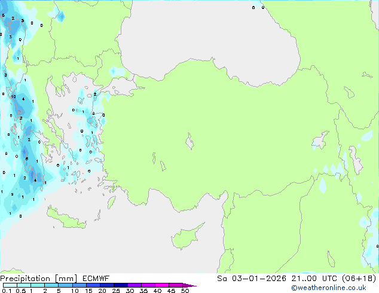Click Lake Tuz in central Turkey

point(189,142)
